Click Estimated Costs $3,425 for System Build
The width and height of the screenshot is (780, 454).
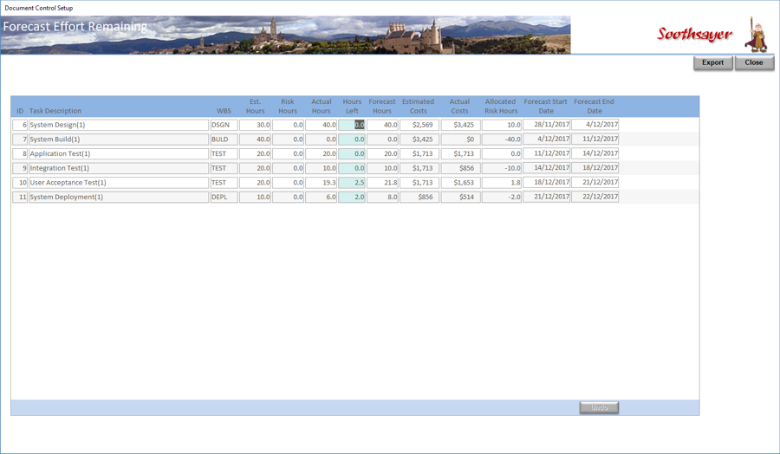coord(419,139)
